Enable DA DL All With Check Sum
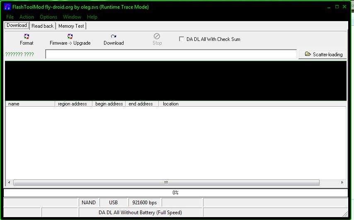The image size is (354, 220). pyautogui.click(x=181, y=39)
